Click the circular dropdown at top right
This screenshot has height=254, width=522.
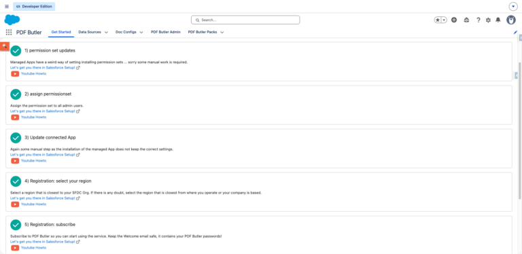pyautogui.click(x=513, y=6)
